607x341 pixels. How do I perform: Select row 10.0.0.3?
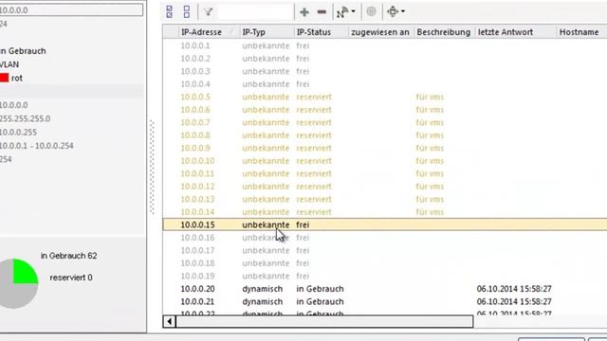(385, 71)
